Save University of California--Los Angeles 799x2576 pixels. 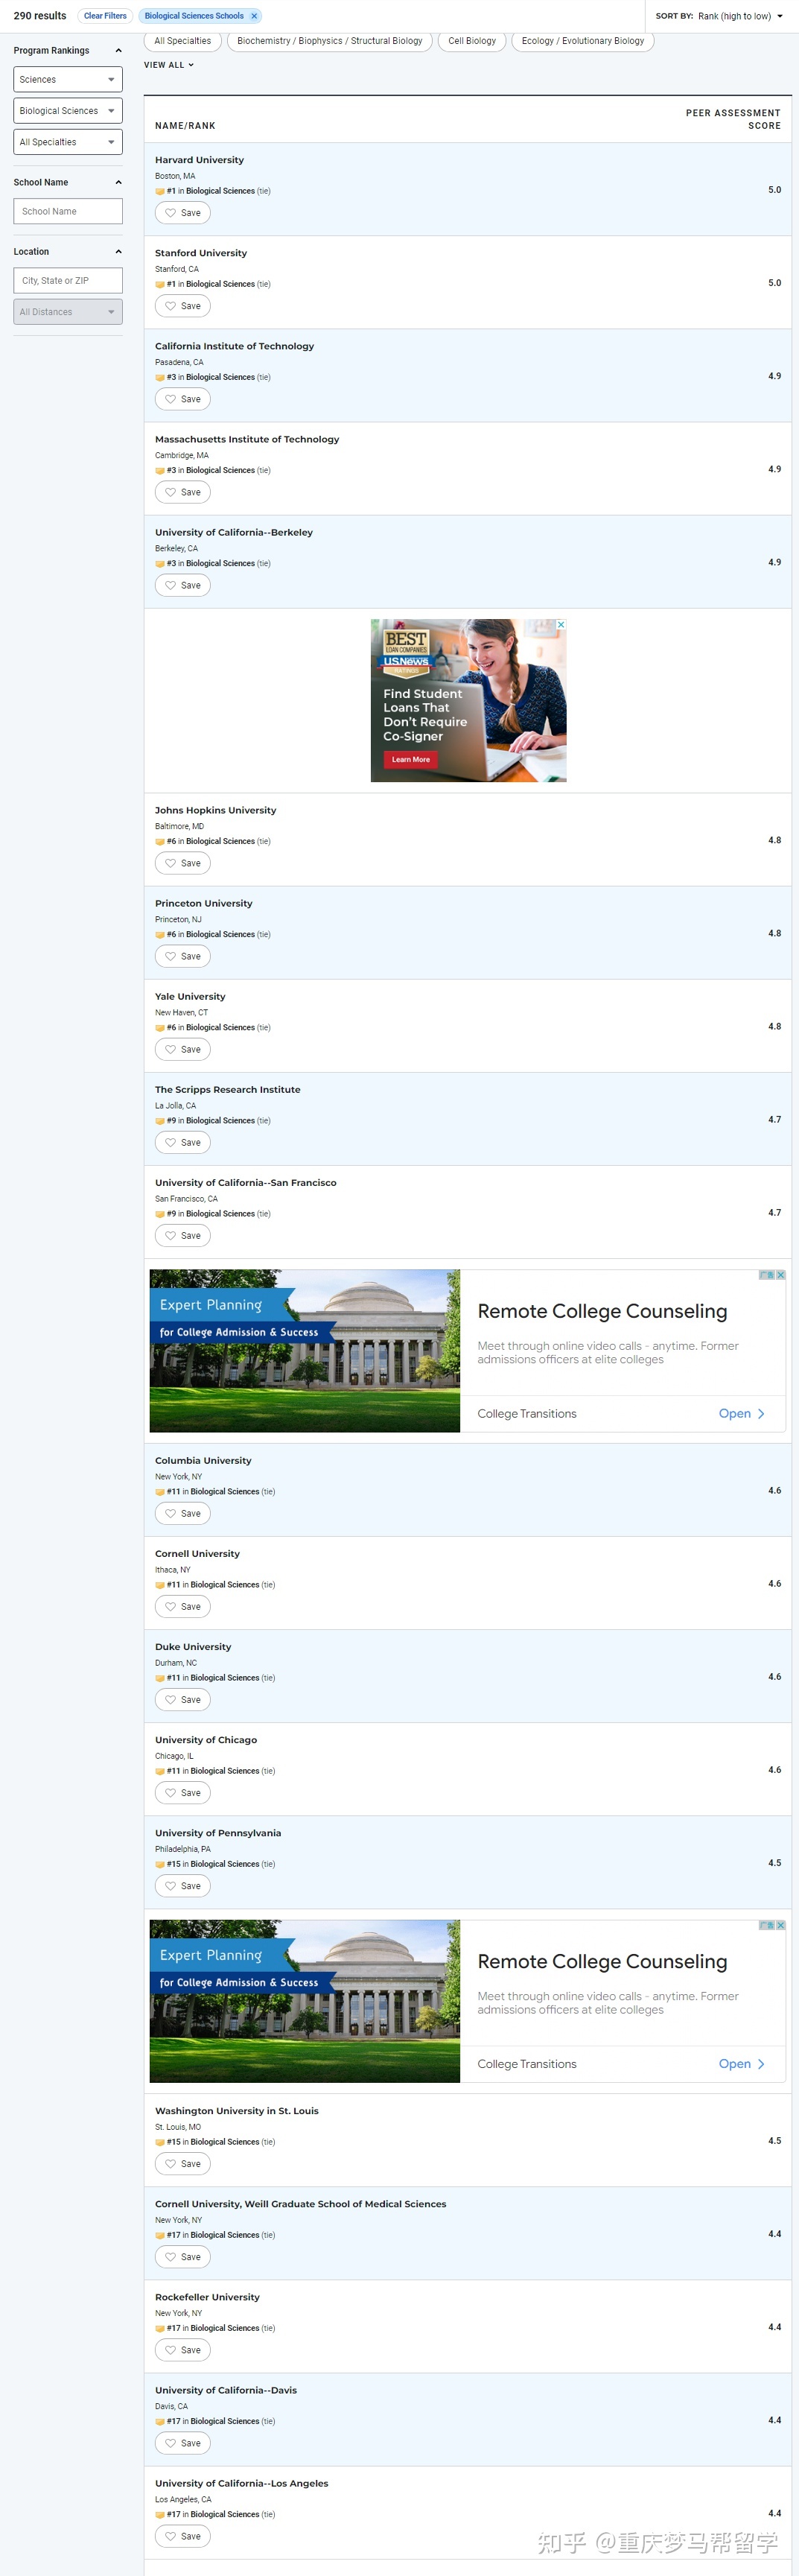(x=183, y=2536)
